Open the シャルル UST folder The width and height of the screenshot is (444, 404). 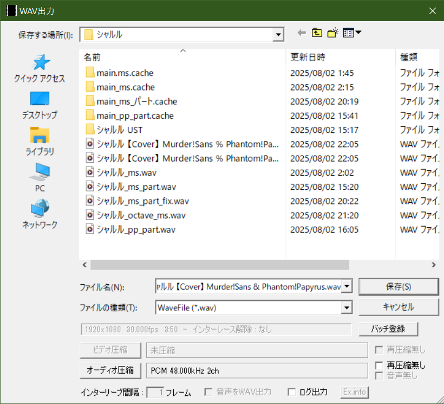pyautogui.click(x=119, y=130)
